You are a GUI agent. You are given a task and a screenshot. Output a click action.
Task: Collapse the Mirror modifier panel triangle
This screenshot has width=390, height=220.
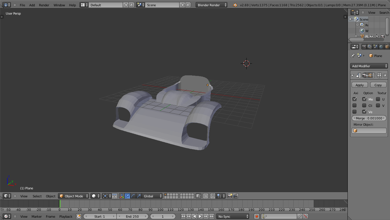tap(352, 75)
